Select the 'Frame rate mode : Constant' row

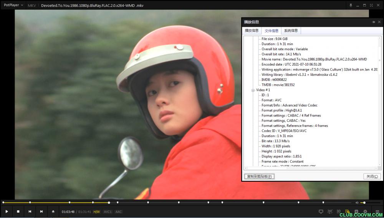coord(282,162)
